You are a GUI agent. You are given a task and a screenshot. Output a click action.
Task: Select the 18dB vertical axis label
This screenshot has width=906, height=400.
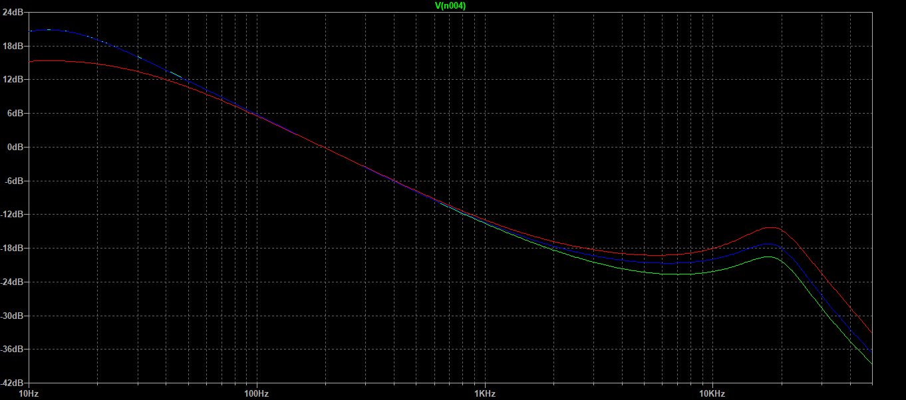(x=14, y=46)
